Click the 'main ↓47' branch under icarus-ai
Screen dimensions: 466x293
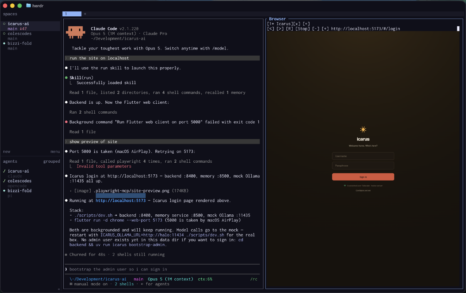[17, 29]
